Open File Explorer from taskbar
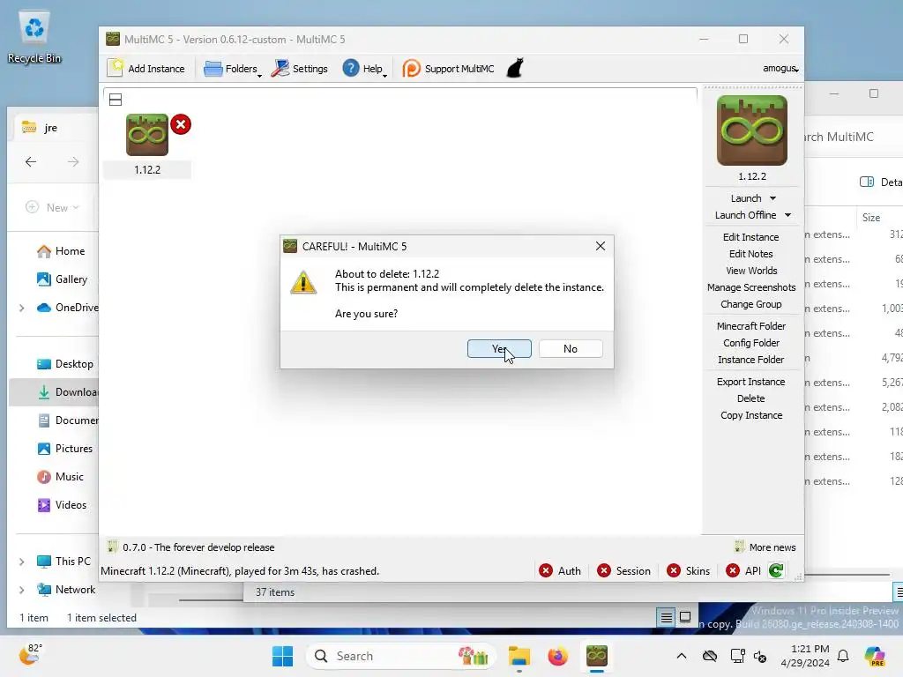 [519, 656]
